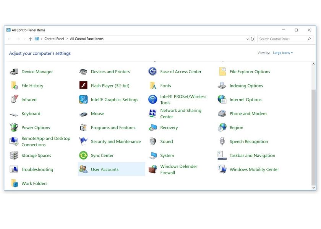The image size is (321, 229).
Task: Open the Intel Graphics Settings icon
Action: coord(83,100)
